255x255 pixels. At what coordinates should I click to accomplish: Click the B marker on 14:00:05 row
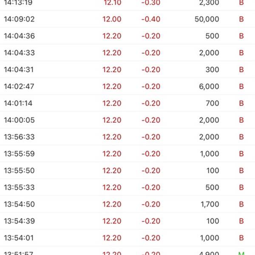(241, 120)
